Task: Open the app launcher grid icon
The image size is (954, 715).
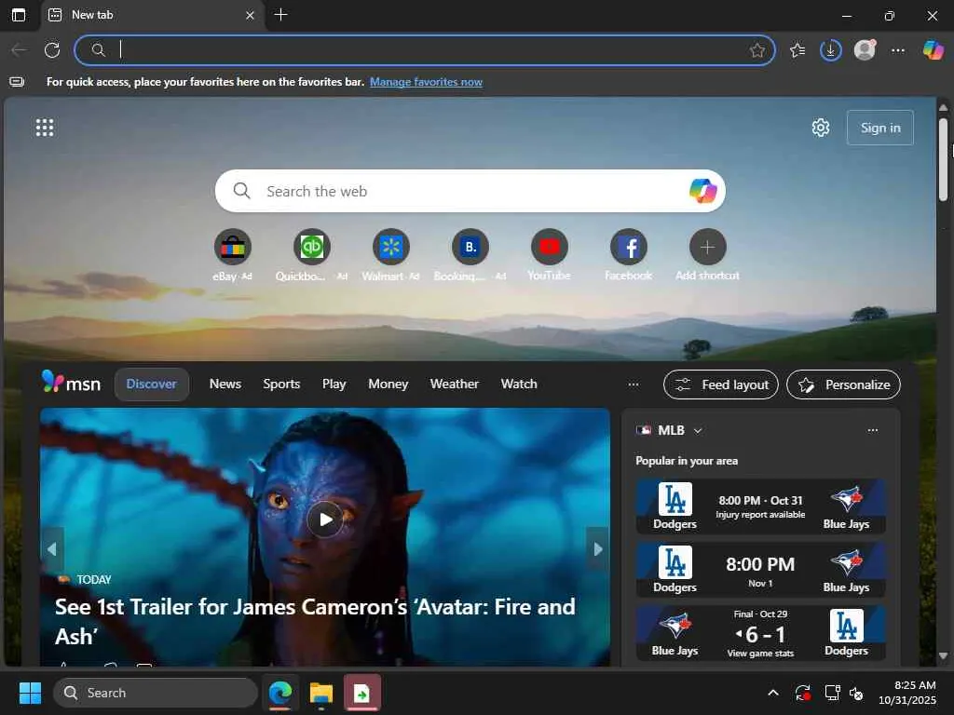Action: (x=45, y=128)
